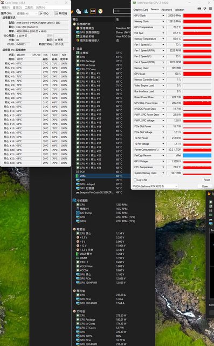
Task: Open the GPU Clock sensor dropdown arrow
Action: coord(163,16)
